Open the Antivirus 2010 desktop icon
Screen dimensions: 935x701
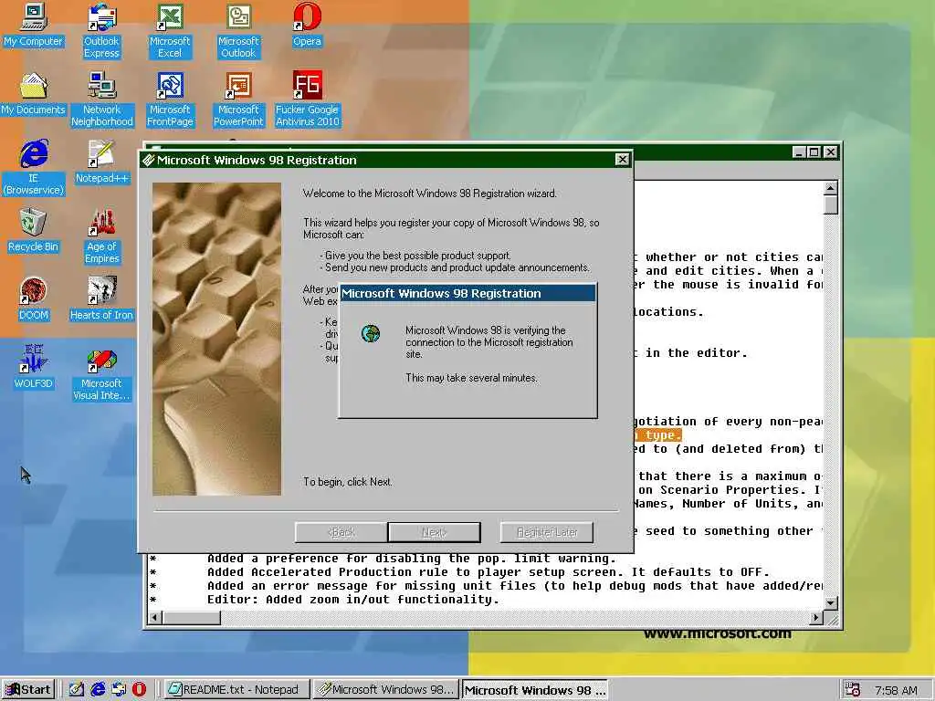pyautogui.click(x=307, y=99)
